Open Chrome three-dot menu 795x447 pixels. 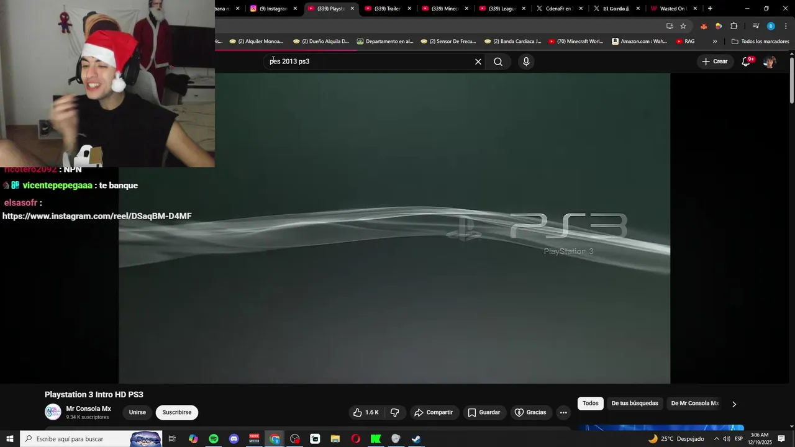[786, 26]
